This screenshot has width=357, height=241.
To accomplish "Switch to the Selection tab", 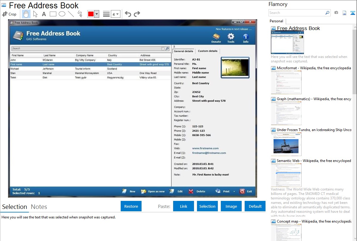I will point(15,207).
